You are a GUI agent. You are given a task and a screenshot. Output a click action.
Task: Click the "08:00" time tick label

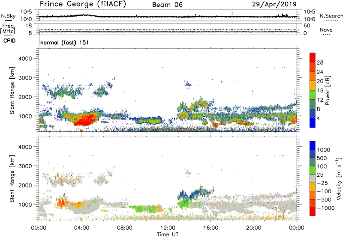pyautogui.click(x=125, y=228)
